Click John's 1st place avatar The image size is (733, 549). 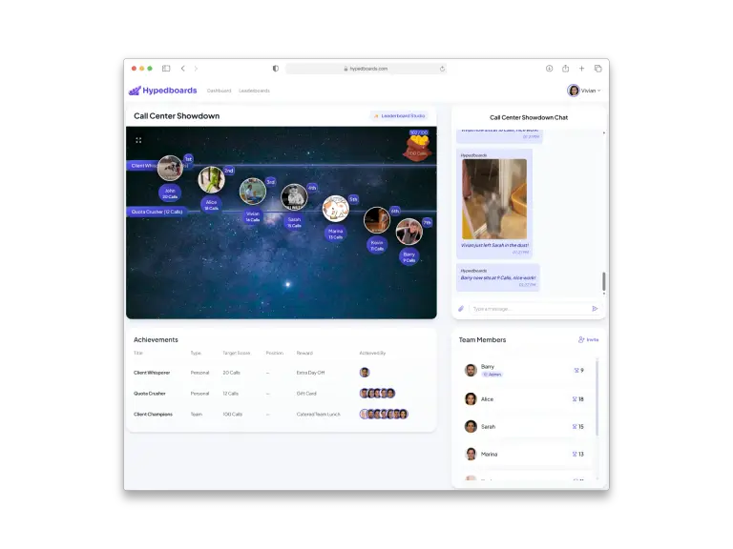coord(170,168)
